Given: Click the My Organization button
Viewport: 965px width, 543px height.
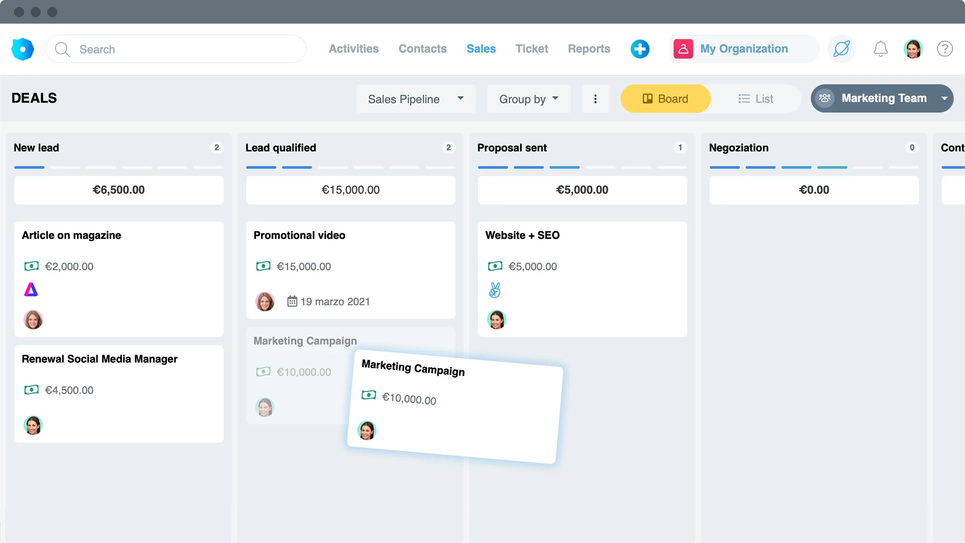Looking at the screenshot, I should point(743,49).
